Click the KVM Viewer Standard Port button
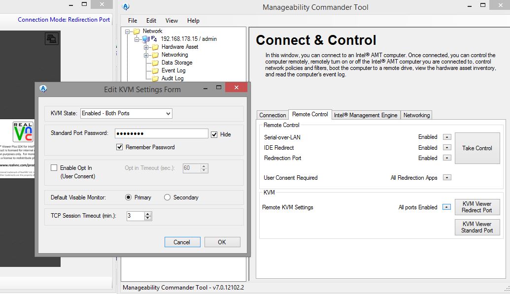 (x=477, y=228)
